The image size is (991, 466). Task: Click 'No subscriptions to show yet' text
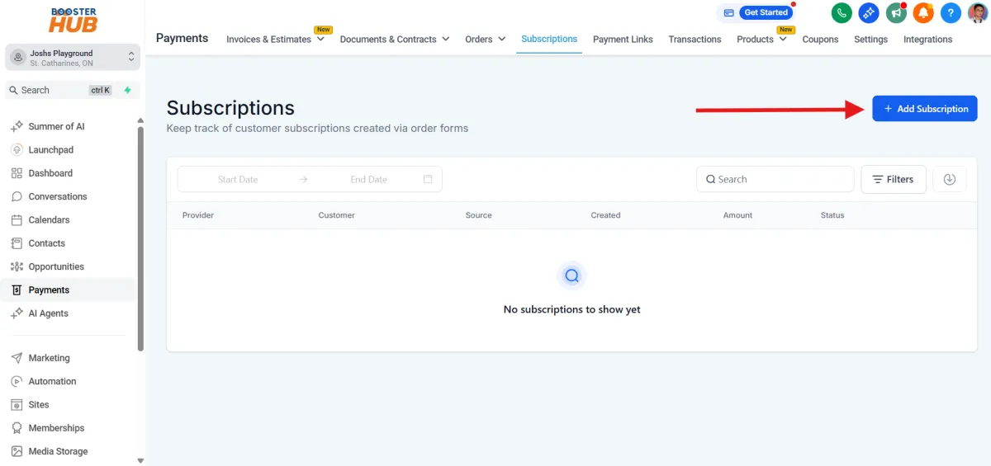[x=572, y=309]
